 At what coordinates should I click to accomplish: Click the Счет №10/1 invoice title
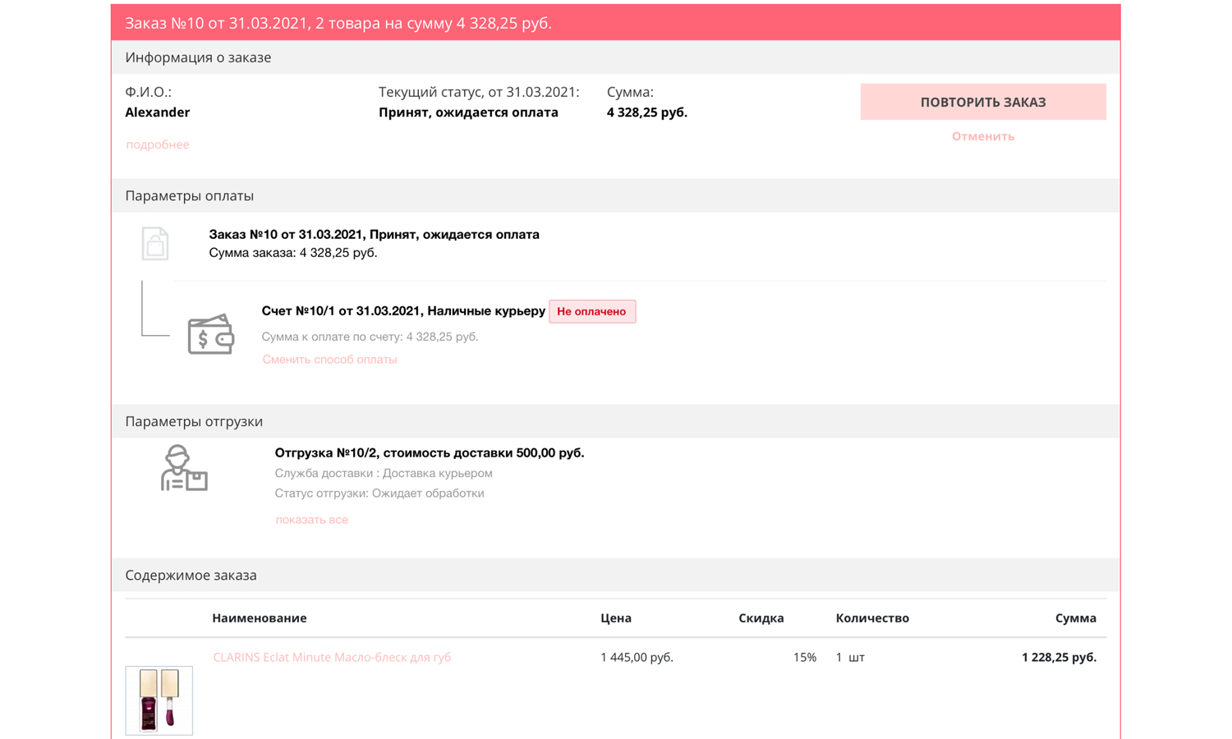402,311
